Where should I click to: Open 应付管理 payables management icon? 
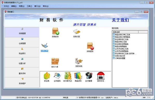pos(89,77)
